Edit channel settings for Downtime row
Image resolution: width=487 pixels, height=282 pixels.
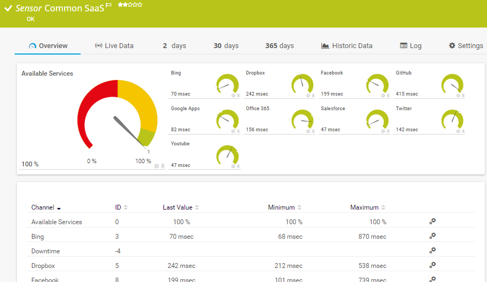432,250
